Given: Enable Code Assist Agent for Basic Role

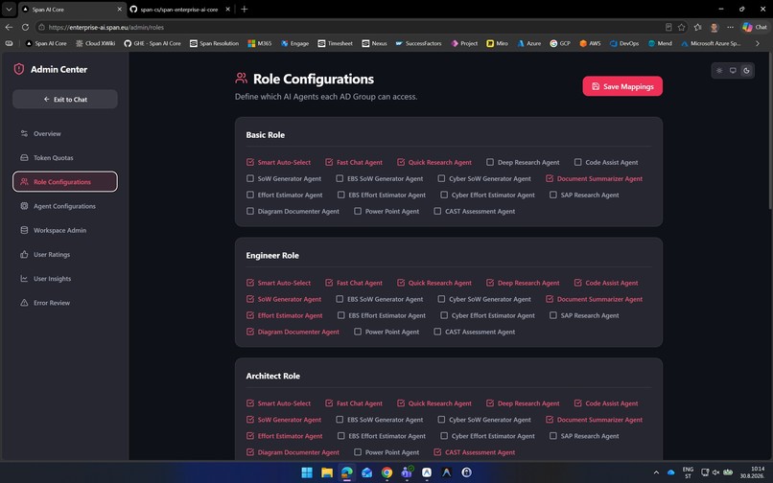Looking at the screenshot, I should tap(577, 162).
